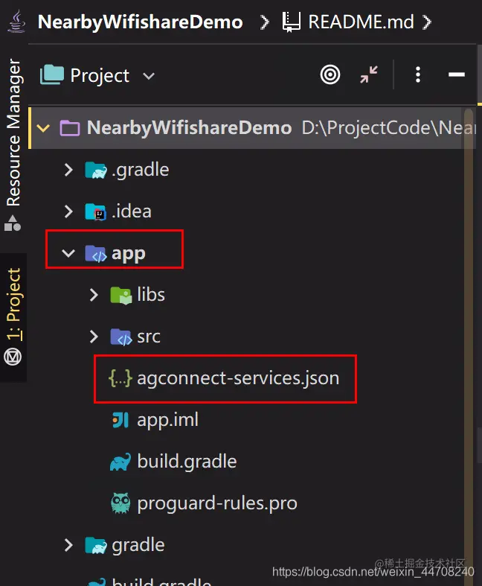Open the Project view type dropdown

pos(149,76)
